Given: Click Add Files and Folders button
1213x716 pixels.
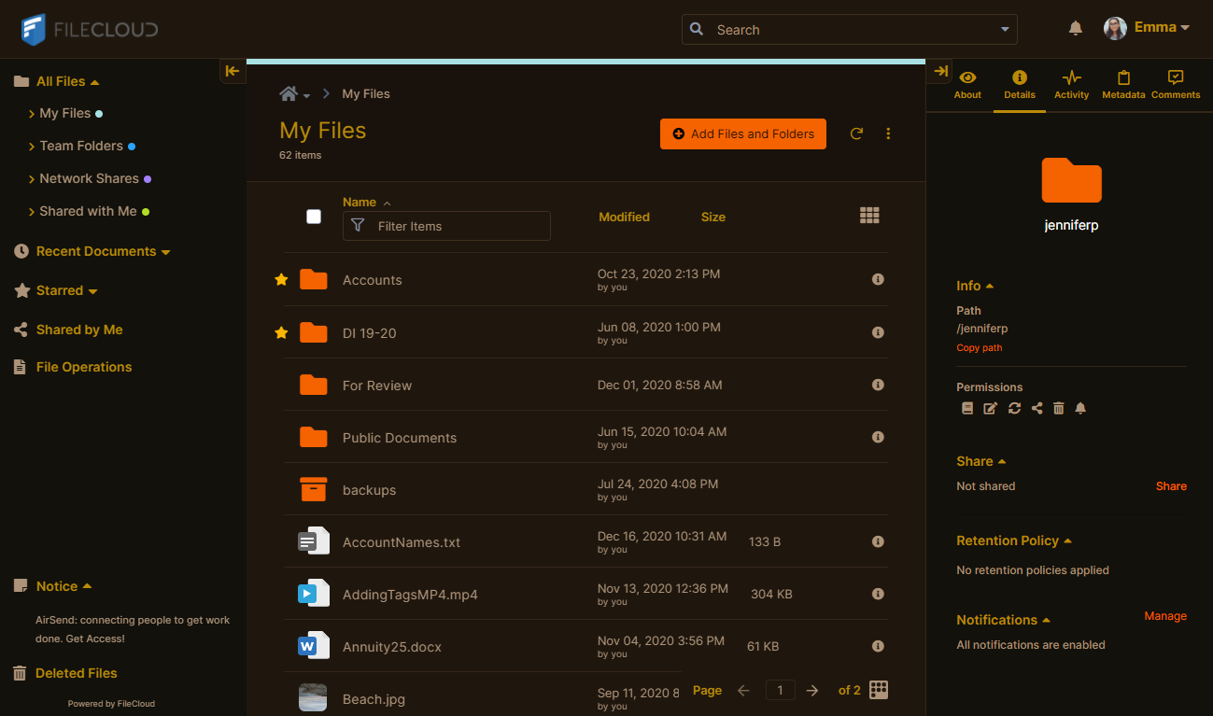Looking at the screenshot, I should pyautogui.click(x=742, y=133).
